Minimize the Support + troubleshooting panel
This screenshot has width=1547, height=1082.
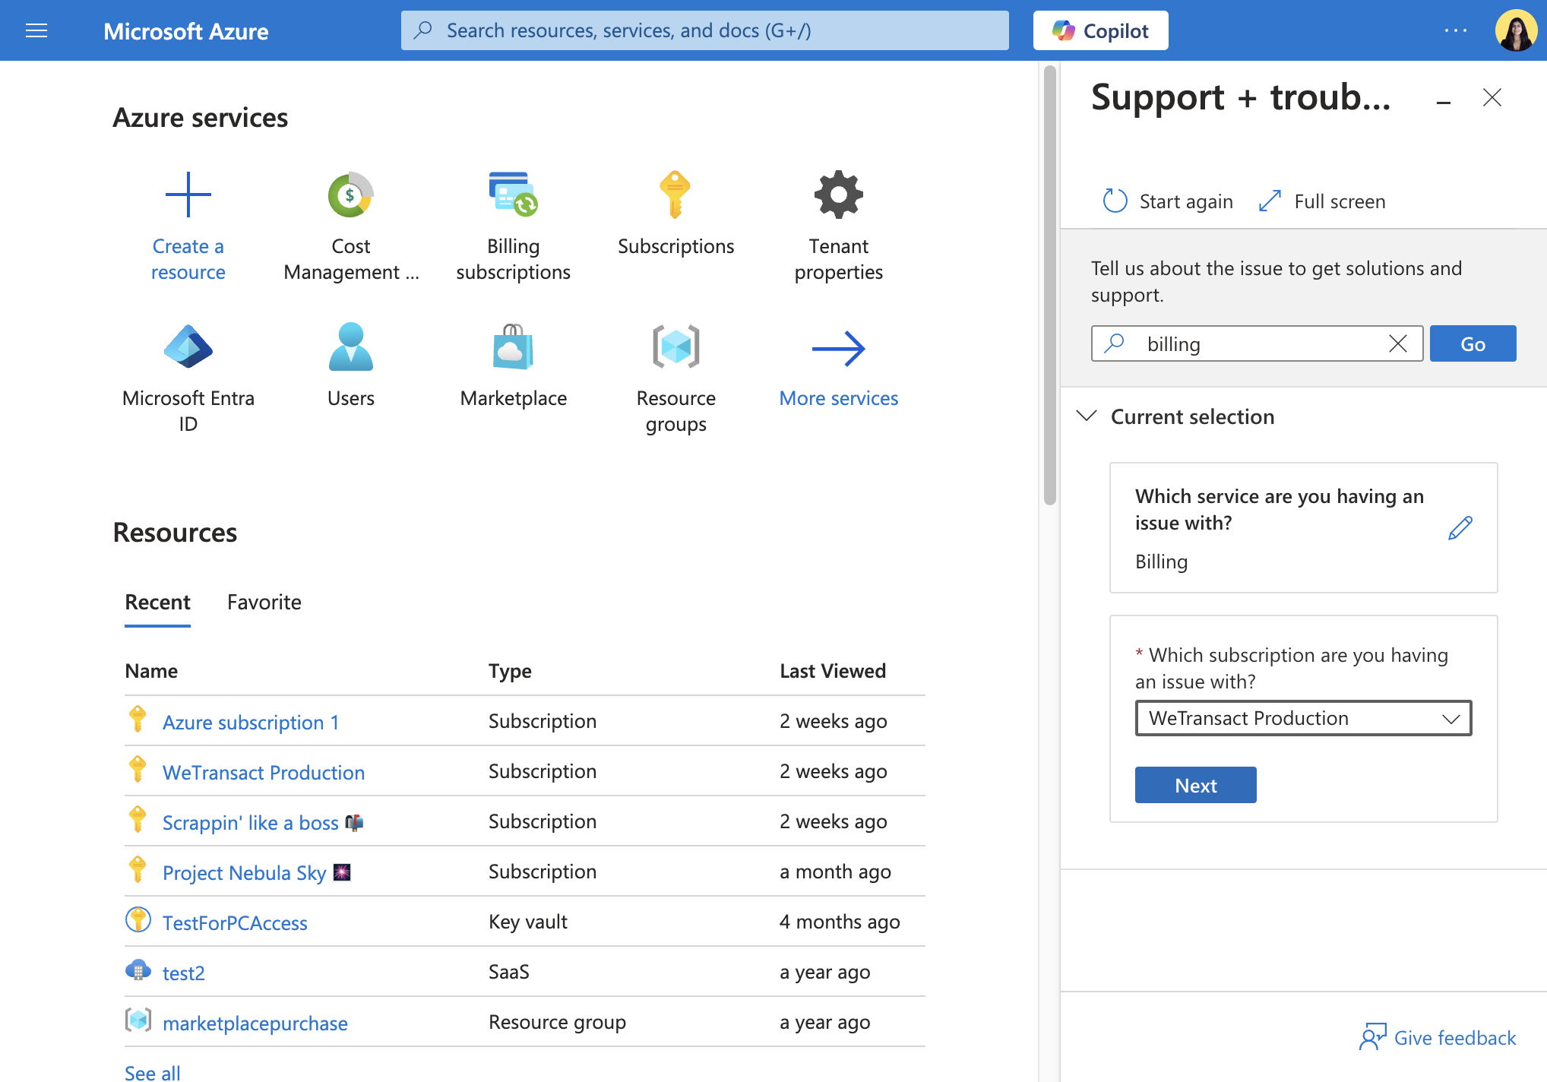point(1443,100)
